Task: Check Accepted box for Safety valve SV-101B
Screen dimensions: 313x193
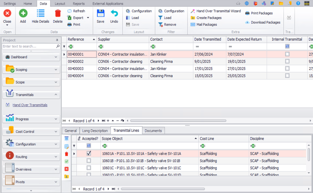Action: pyautogui.click(x=89, y=161)
